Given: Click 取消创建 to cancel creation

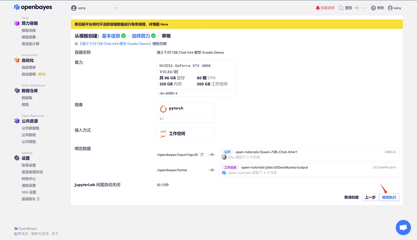Looking at the screenshot, I should 351,197.
